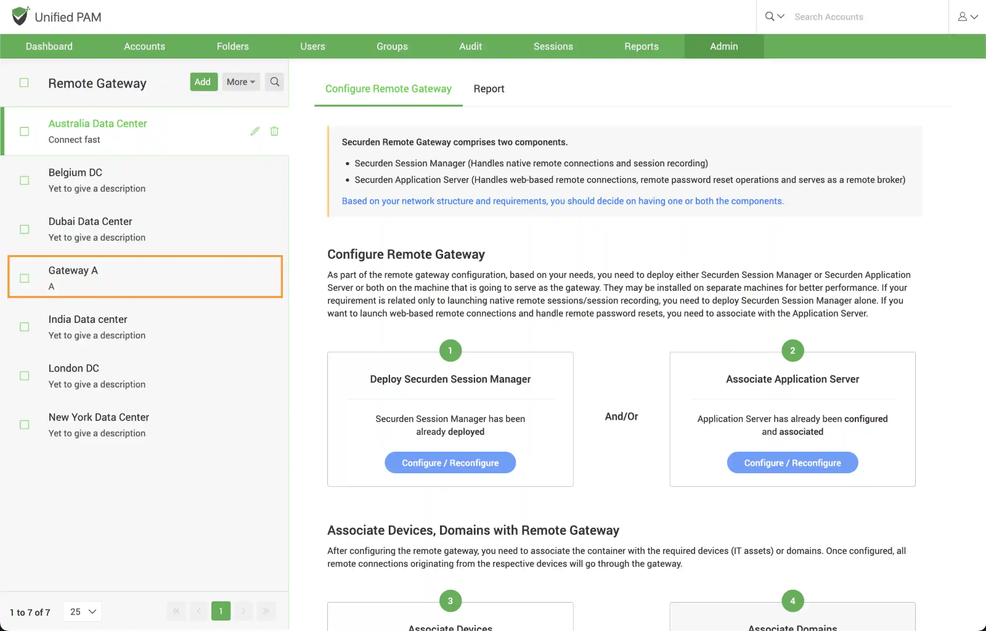
Task: Switch to the Report tab
Action: (x=489, y=89)
